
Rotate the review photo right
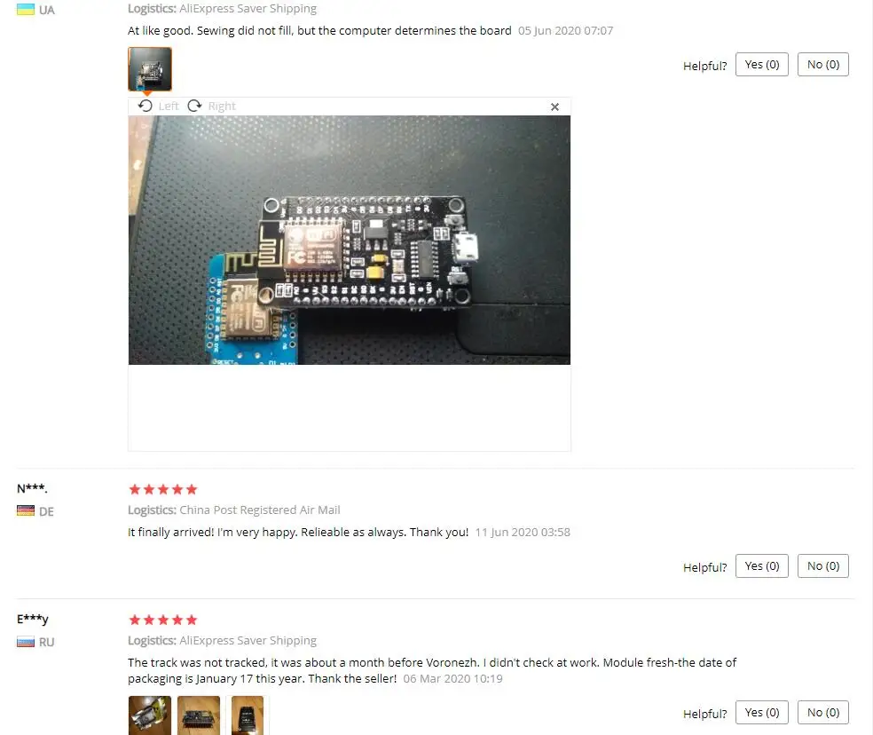coord(211,106)
